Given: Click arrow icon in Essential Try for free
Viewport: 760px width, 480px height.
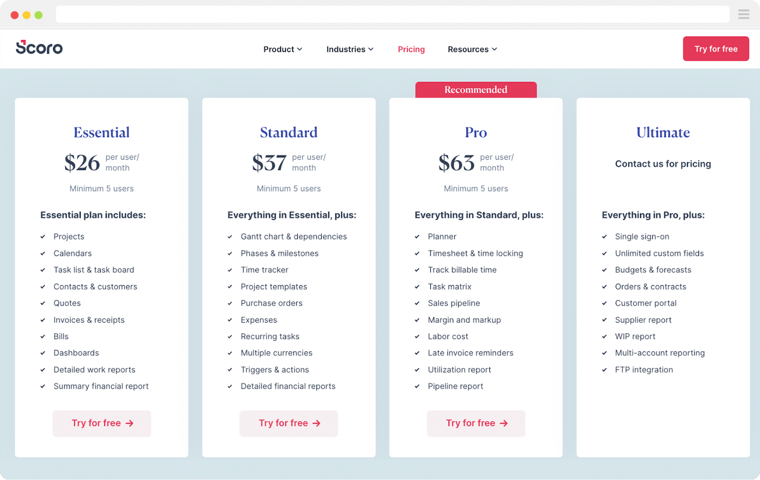Looking at the screenshot, I should pos(130,423).
